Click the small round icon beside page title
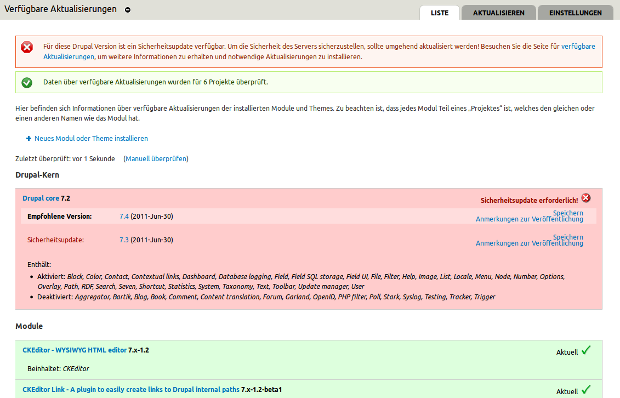The image size is (620, 398). coord(128,10)
